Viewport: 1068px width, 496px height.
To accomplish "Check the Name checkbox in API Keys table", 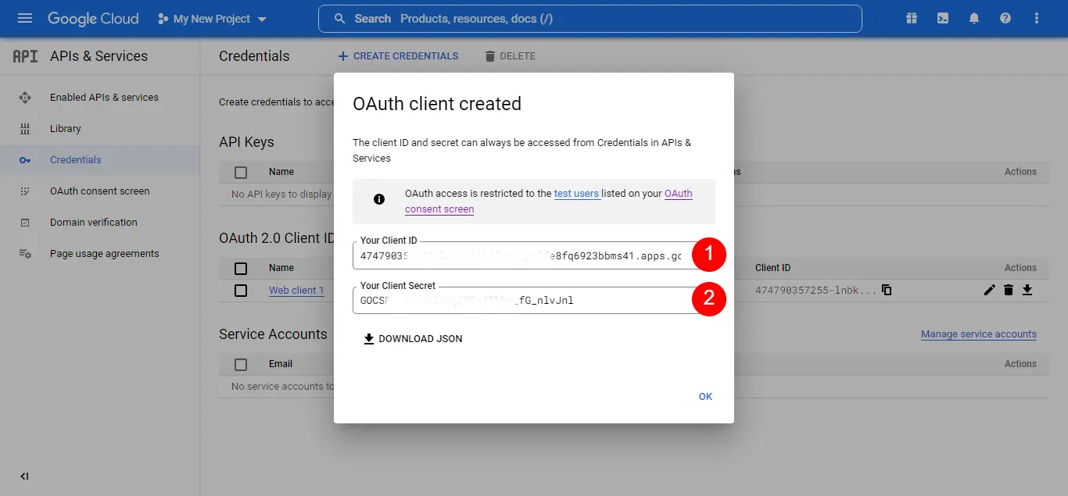I will tap(240, 171).
